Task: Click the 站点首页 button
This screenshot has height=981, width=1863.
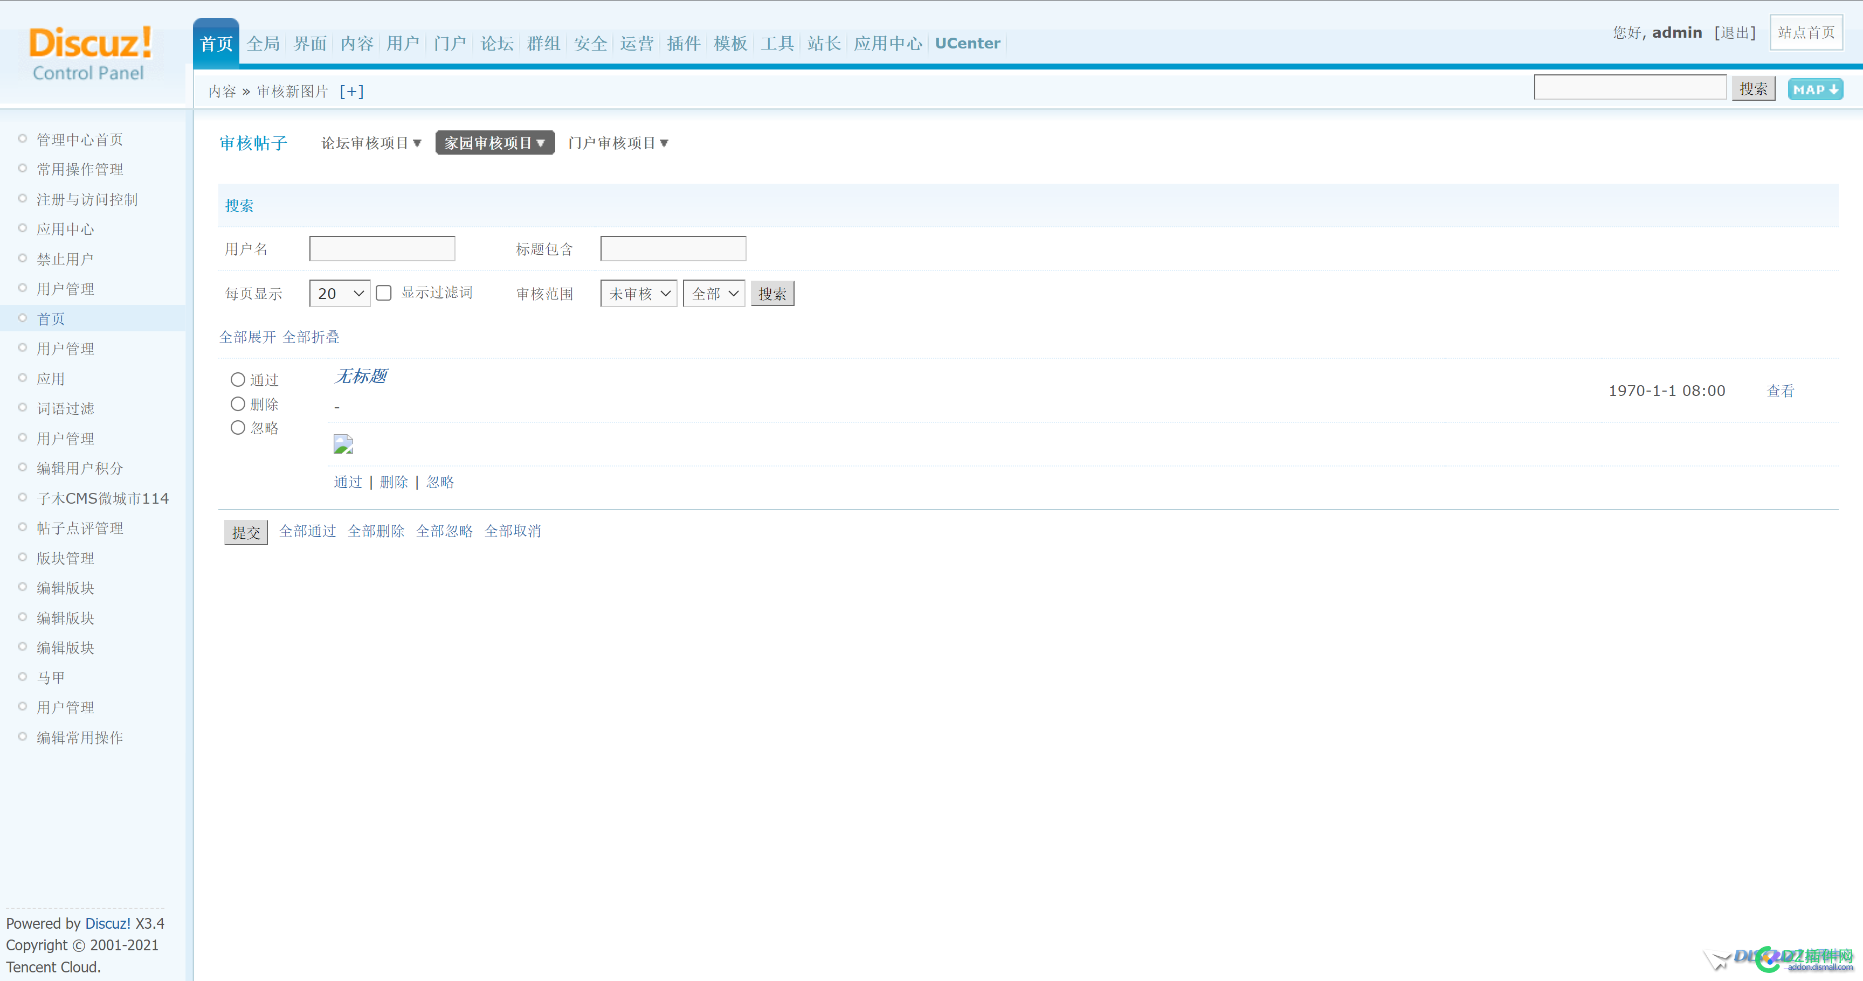Action: pos(1806,32)
